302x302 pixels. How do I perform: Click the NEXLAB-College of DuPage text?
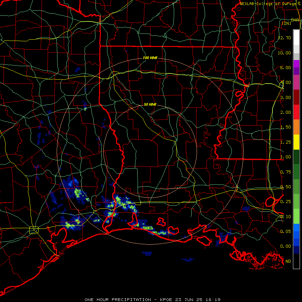[x=269, y=4]
